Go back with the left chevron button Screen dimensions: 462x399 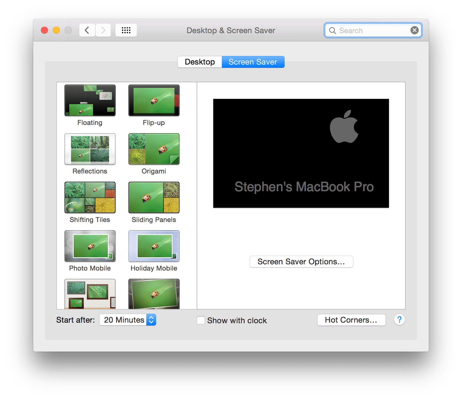pos(87,30)
